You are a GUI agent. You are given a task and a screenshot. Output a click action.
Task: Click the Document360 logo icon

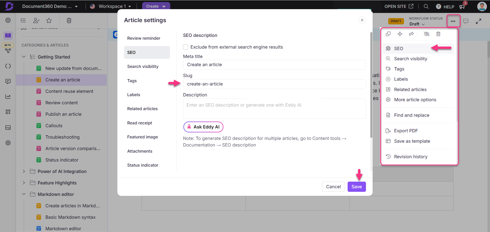pos(9,6)
